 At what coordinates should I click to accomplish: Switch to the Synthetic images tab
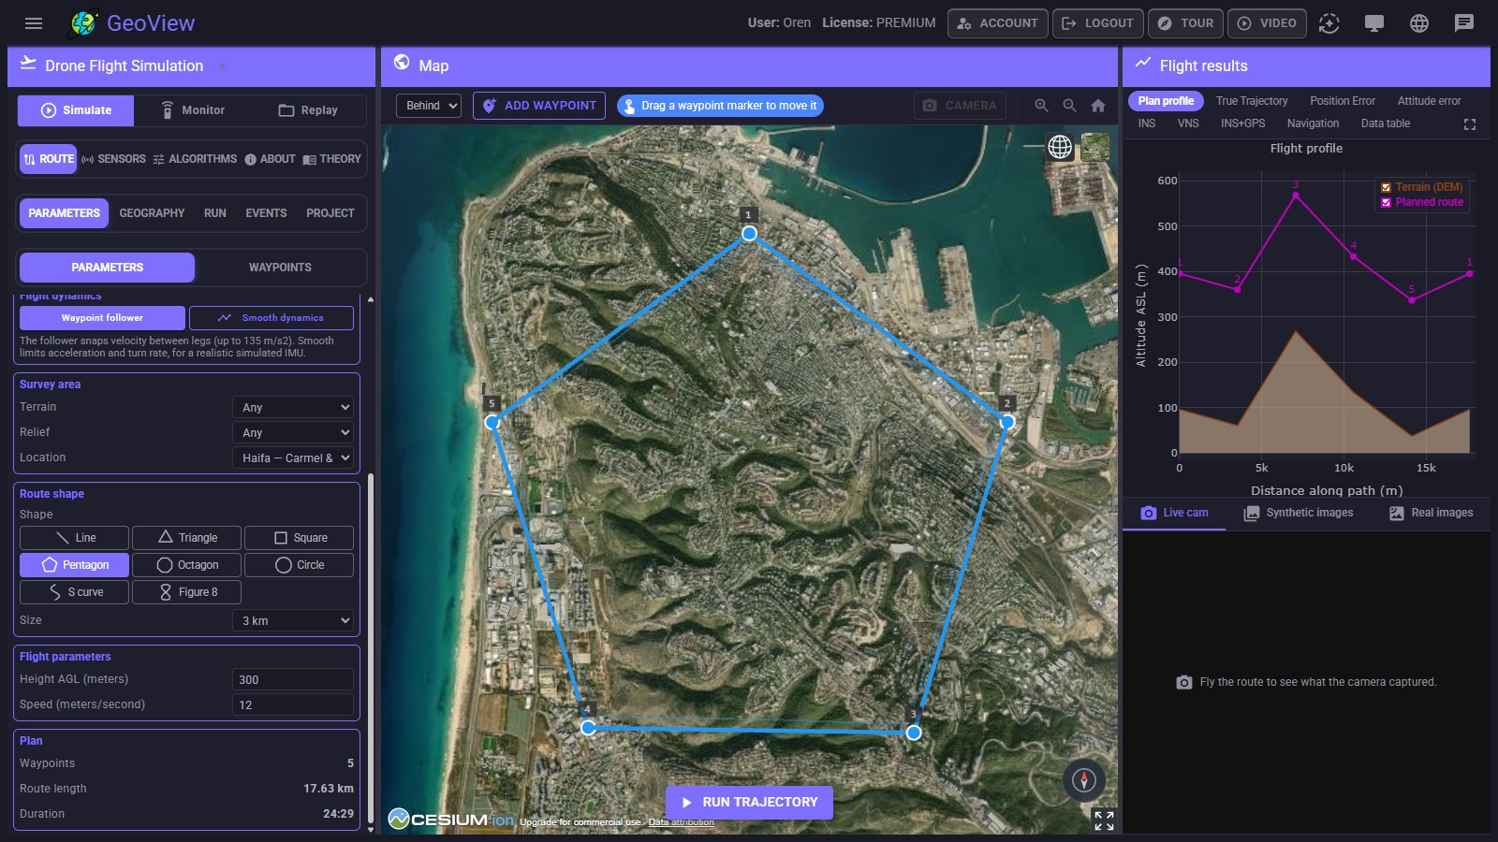point(1298,513)
